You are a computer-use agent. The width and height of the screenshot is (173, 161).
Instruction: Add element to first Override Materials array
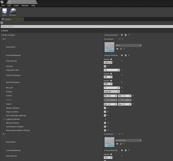(122, 55)
